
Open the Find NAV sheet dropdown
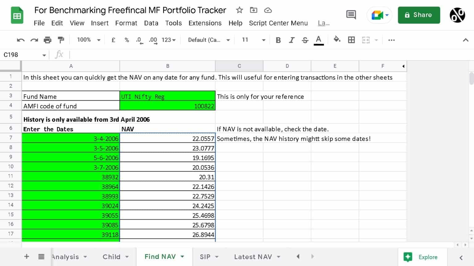[182, 256]
